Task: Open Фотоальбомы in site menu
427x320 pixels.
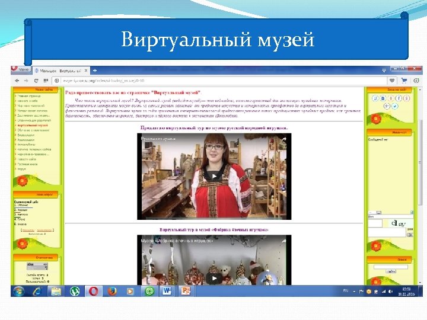Action: point(27,145)
